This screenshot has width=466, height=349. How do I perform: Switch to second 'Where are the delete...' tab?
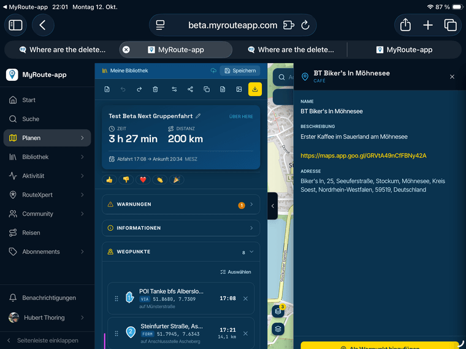coord(291,50)
